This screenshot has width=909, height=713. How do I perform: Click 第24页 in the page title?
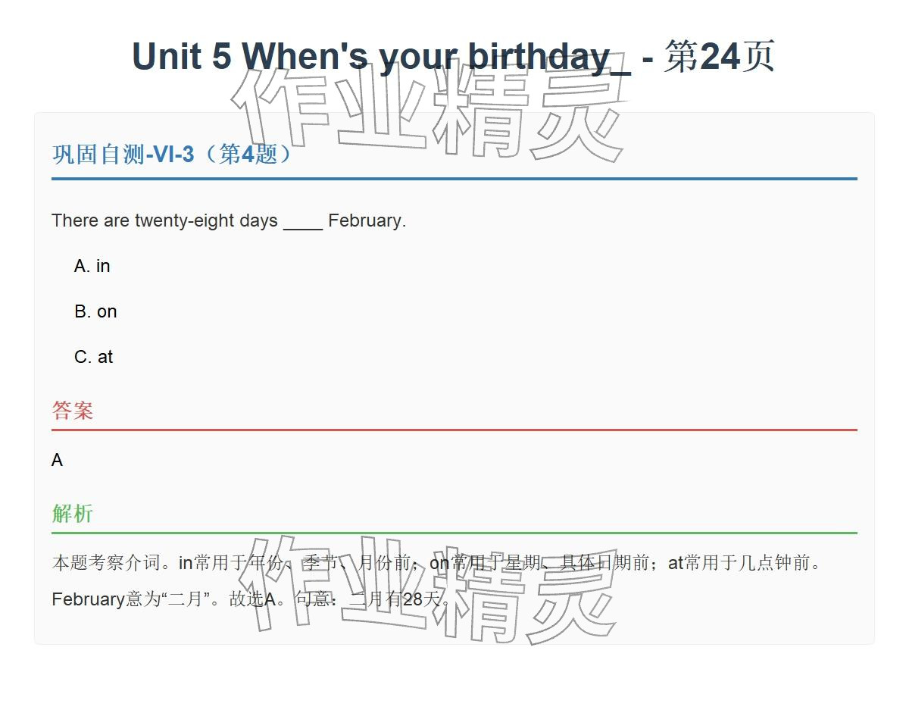(719, 57)
